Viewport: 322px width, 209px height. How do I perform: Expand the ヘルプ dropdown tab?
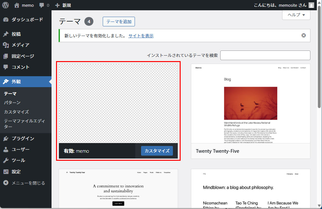(296, 15)
